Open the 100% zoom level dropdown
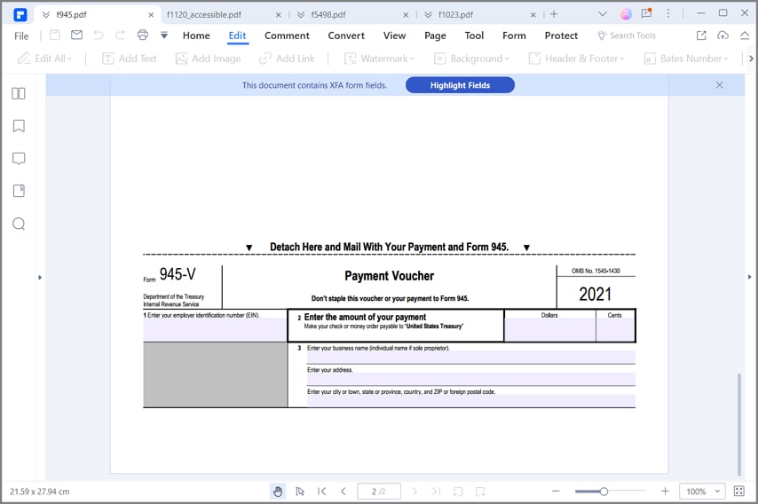758x504 pixels. coord(702,492)
